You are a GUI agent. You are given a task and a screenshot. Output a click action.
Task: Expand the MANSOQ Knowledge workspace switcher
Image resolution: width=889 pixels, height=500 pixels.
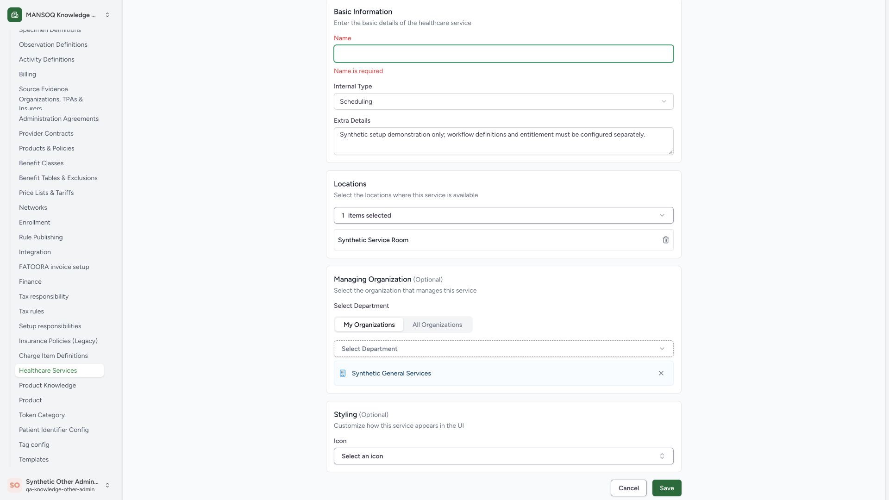point(107,15)
